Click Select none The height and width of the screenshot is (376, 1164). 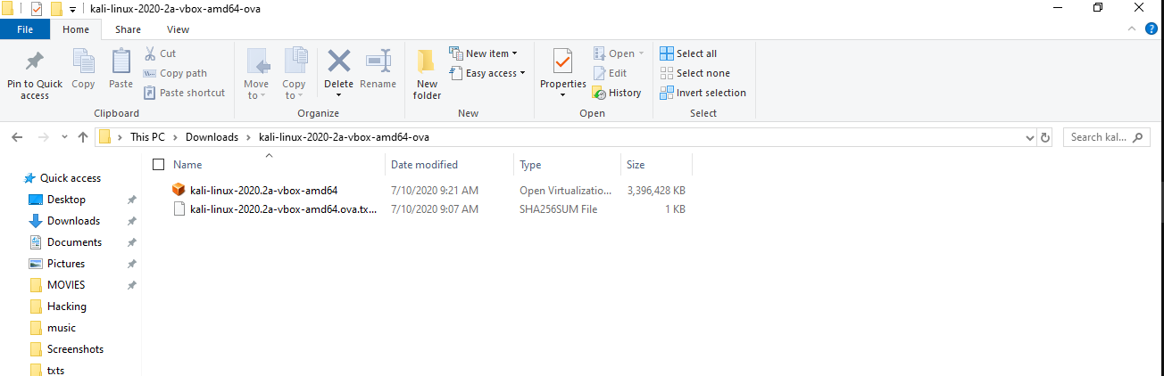[x=694, y=73]
